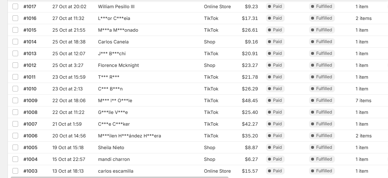Click the Fulfilled status of order #1004

pyautogui.click(x=322, y=159)
